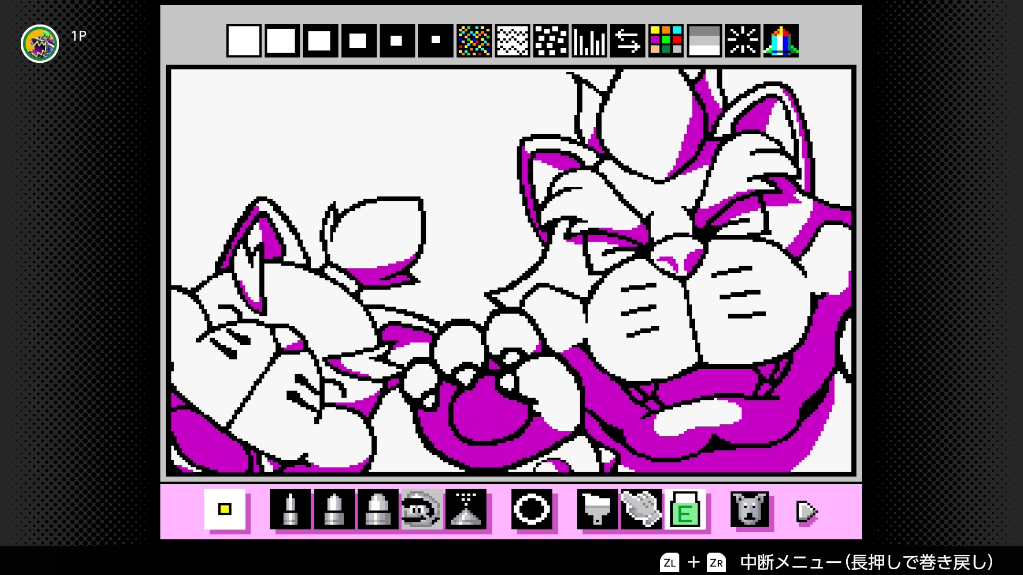Choose the large pen tool
This screenshot has width=1023, height=575.
point(378,510)
